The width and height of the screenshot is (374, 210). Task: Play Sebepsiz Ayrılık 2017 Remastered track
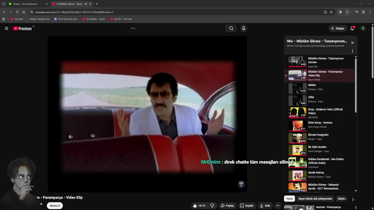tap(320, 187)
